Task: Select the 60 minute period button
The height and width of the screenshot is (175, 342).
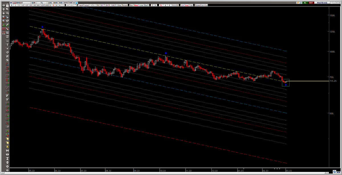Action: pos(38,5)
